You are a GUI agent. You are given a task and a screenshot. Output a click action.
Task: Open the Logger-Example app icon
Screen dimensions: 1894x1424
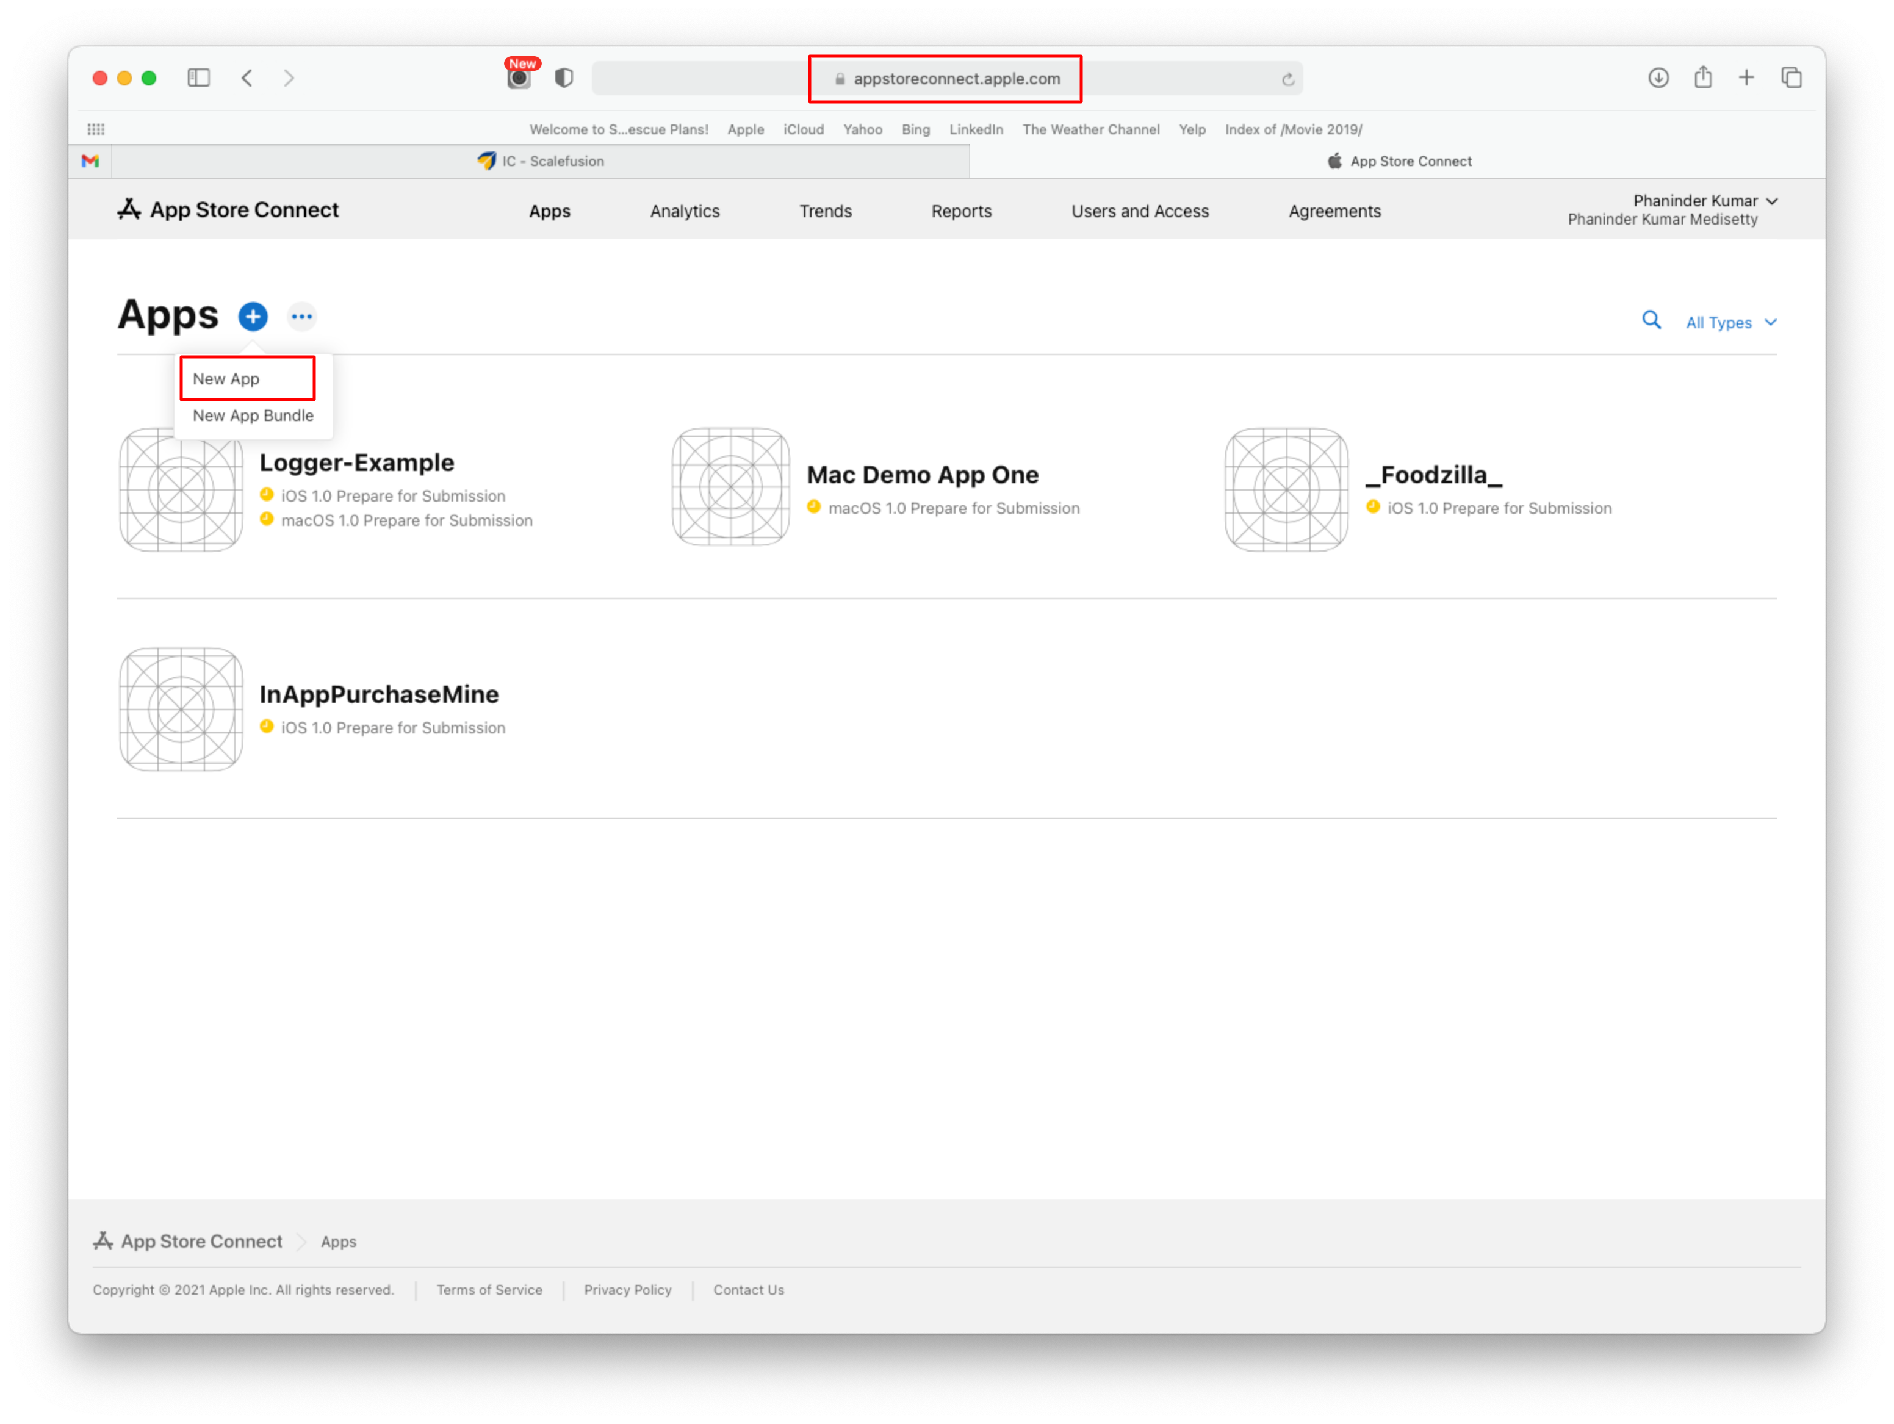click(x=181, y=490)
